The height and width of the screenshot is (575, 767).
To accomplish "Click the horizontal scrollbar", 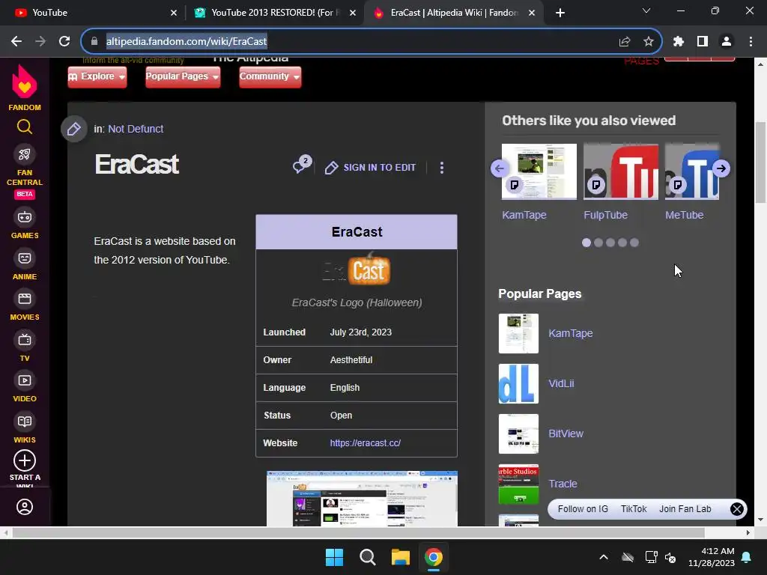I will [x=359, y=532].
